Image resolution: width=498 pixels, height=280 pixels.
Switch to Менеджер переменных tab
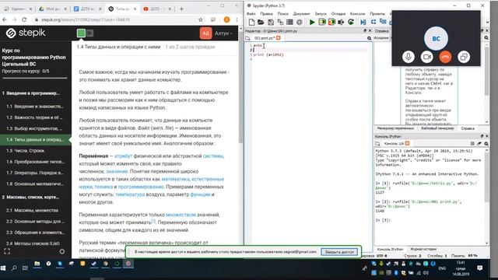(395, 128)
